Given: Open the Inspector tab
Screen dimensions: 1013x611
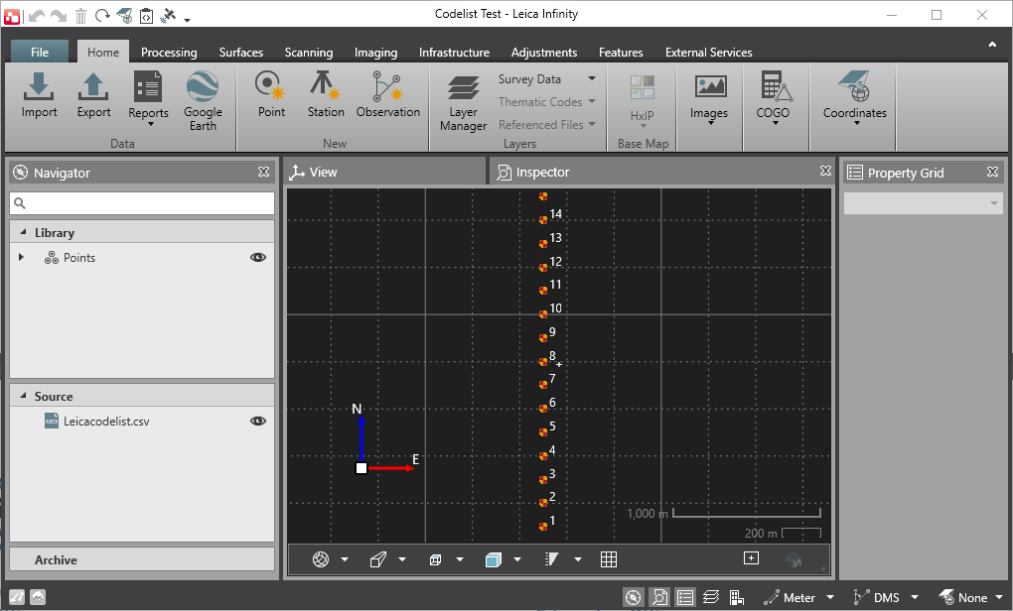Looking at the screenshot, I should (x=542, y=173).
